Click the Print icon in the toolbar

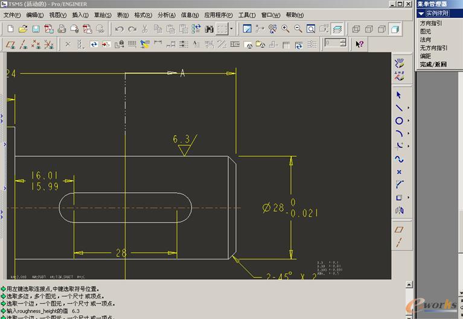pos(62,28)
